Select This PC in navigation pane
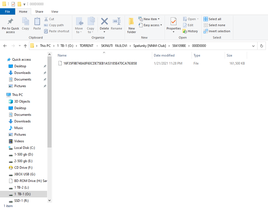The image size is (268, 209). [17, 95]
